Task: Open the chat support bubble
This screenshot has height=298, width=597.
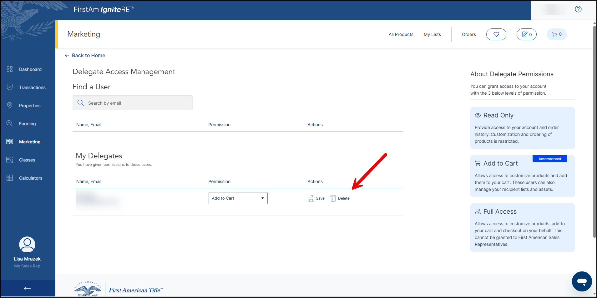Action: coord(582,281)
